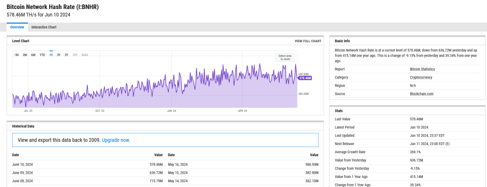Click the June 08, 2024 date cell
This screenshot has height=187, width=487.
22,181
